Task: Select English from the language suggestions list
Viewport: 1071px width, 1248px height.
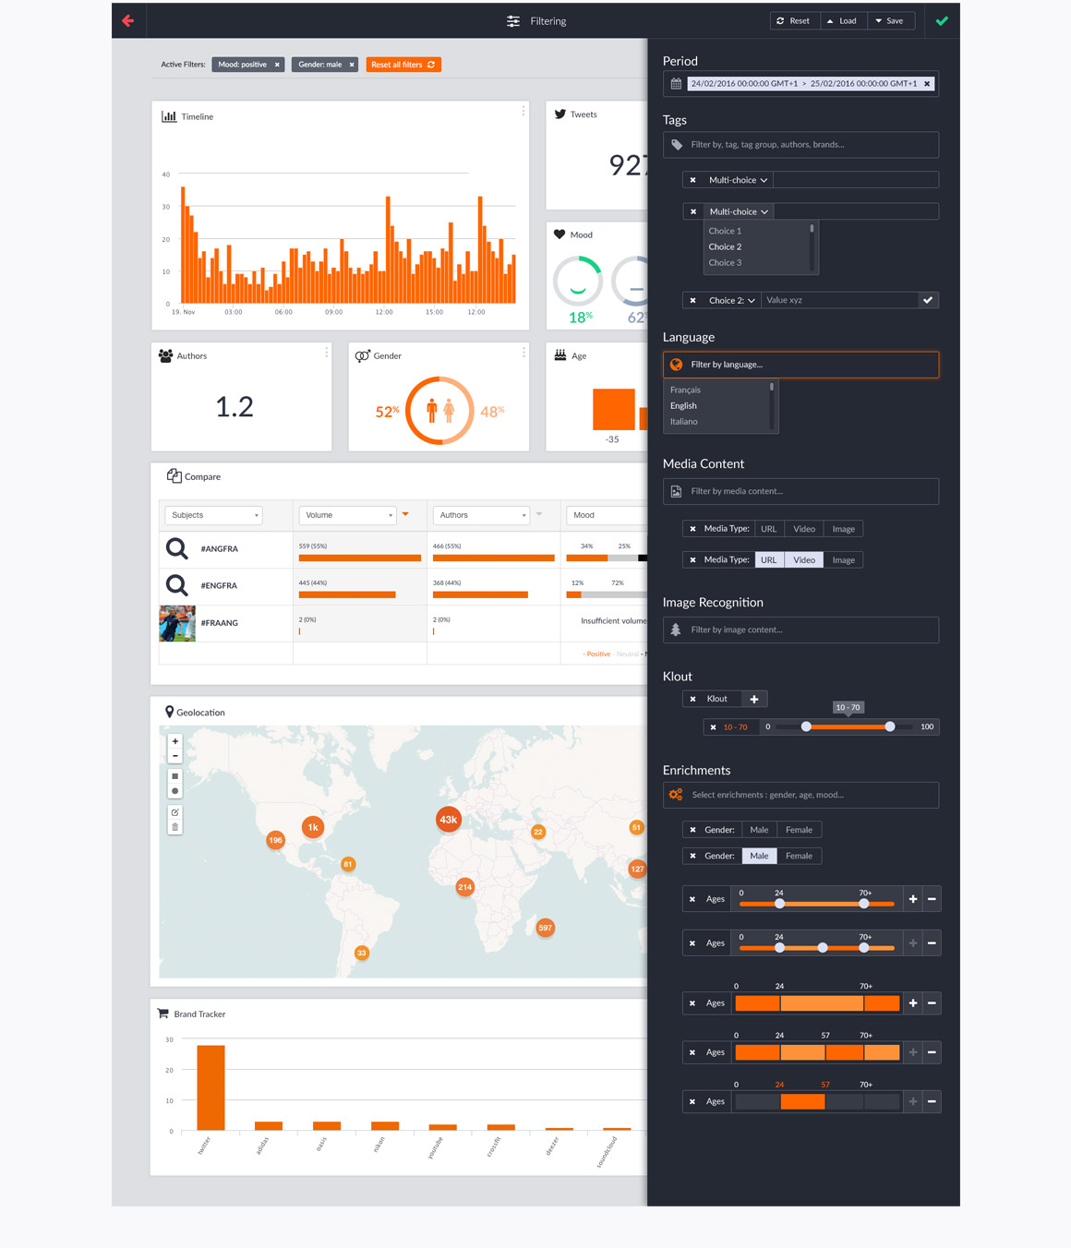Action: (683, 405)
